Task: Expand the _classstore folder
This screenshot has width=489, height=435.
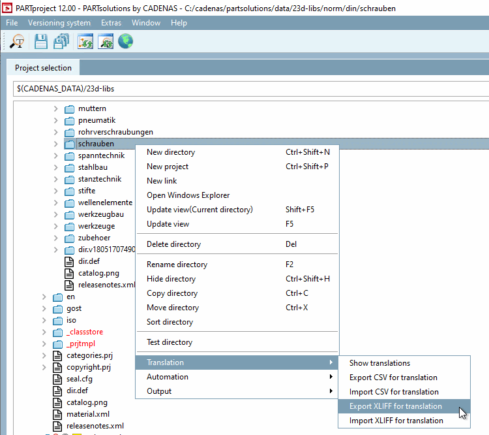Action: [44, 332]
